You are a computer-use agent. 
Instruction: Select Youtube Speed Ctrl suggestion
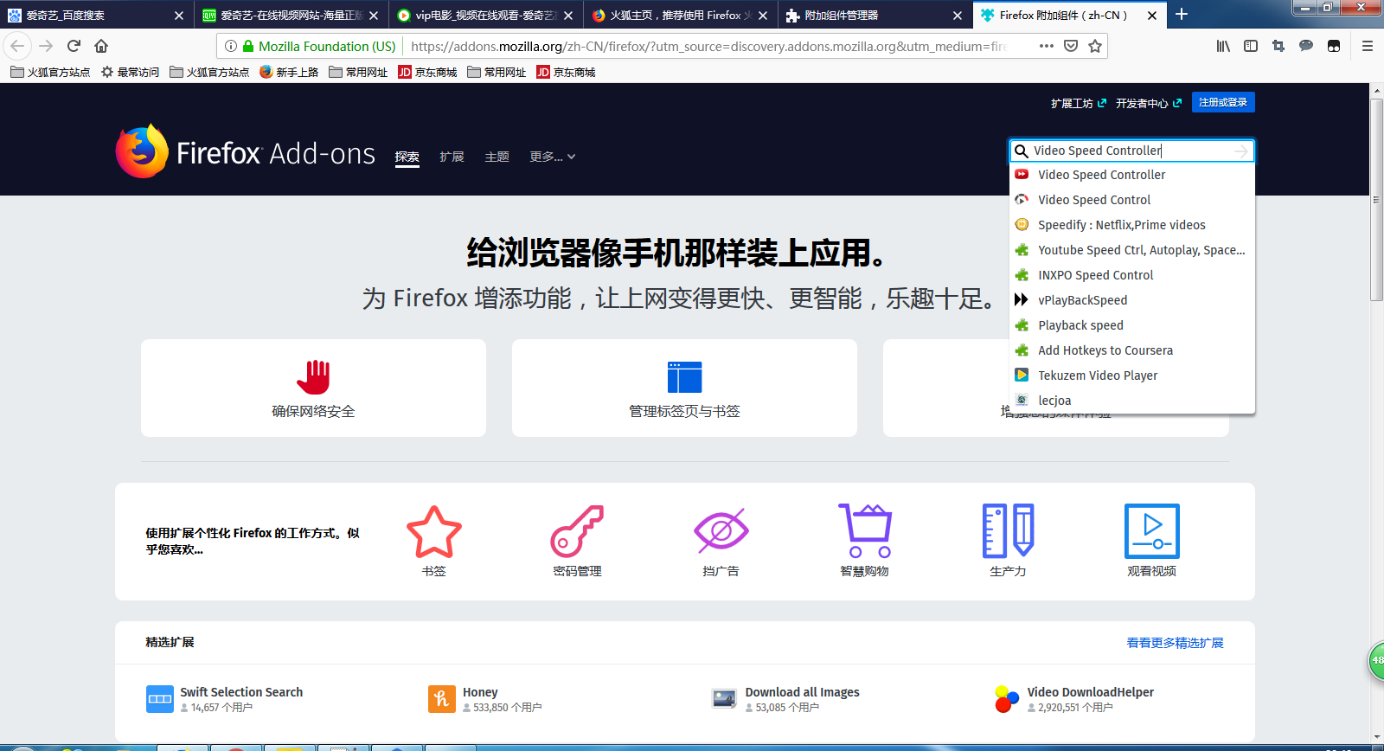pyautogui.click(x=1132, y=250)
